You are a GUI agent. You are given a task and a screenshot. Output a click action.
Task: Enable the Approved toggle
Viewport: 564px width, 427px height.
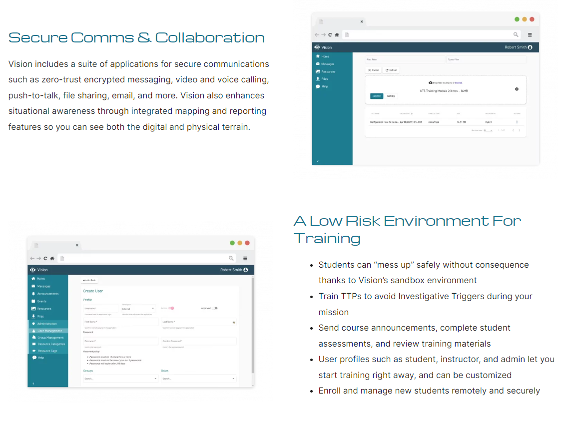click(x=215, y=308)
